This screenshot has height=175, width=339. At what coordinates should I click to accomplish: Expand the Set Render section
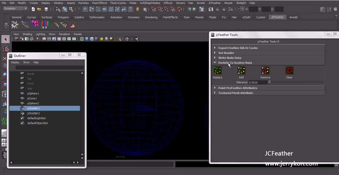[226, 53]
